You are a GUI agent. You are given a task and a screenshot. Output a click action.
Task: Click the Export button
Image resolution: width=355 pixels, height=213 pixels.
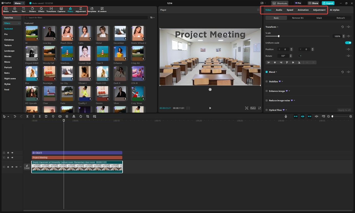[328, 3]
